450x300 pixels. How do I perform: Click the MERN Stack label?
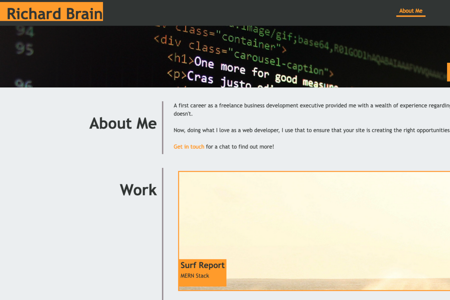(x=195, y=276)
